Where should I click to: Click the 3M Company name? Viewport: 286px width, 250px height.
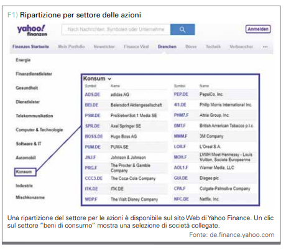[x=211, y=136]
